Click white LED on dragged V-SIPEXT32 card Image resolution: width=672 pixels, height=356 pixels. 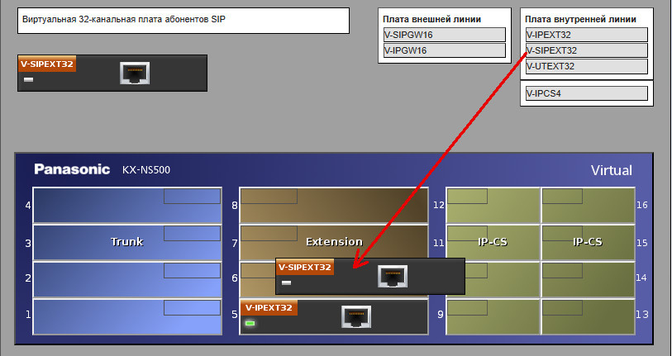click(x=286, y=282)
